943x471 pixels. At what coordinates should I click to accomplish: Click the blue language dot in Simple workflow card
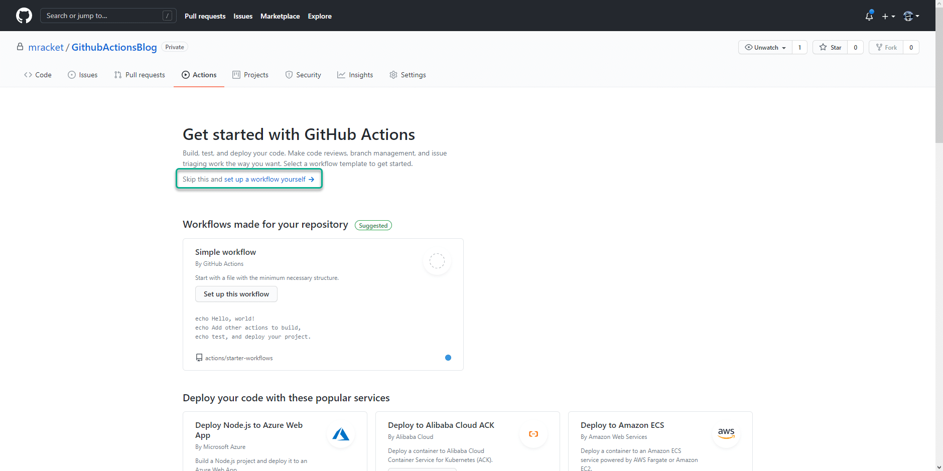coord(448,358)
